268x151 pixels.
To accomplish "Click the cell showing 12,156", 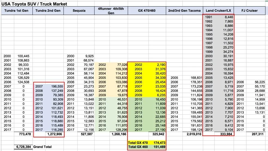I will point(89,130).
